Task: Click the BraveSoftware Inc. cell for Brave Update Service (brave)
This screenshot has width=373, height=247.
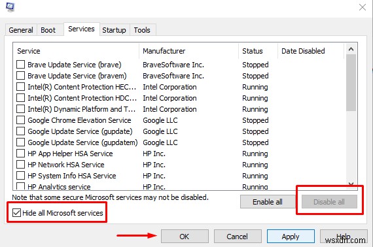Action: 173,65
